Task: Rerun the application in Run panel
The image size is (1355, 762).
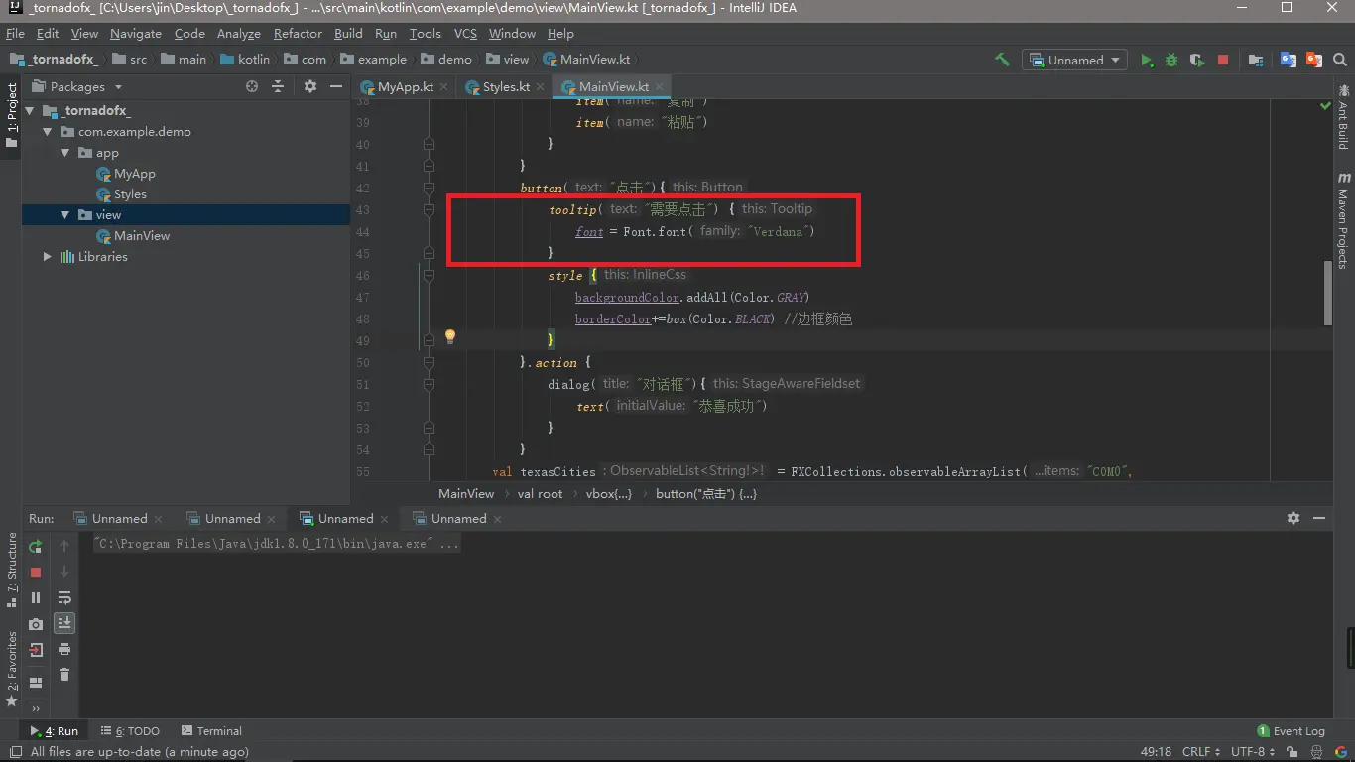Action: pos(36,546)
